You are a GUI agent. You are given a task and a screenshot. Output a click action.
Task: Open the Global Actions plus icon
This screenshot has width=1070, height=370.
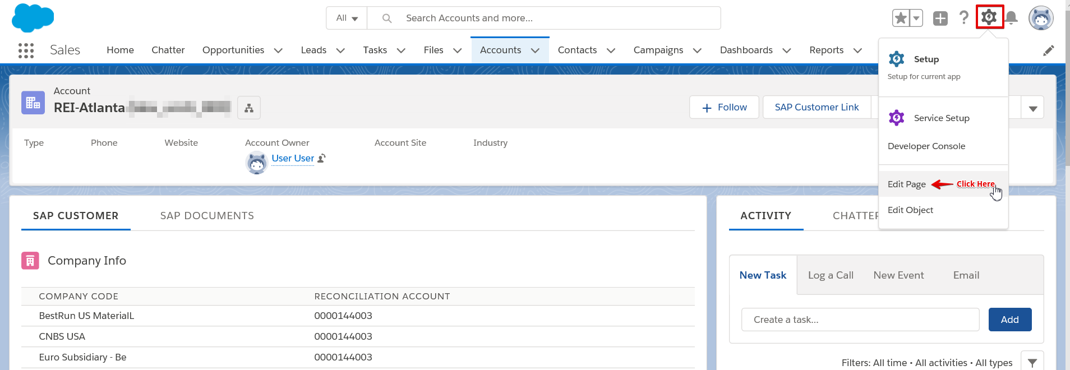pos(940,18)
